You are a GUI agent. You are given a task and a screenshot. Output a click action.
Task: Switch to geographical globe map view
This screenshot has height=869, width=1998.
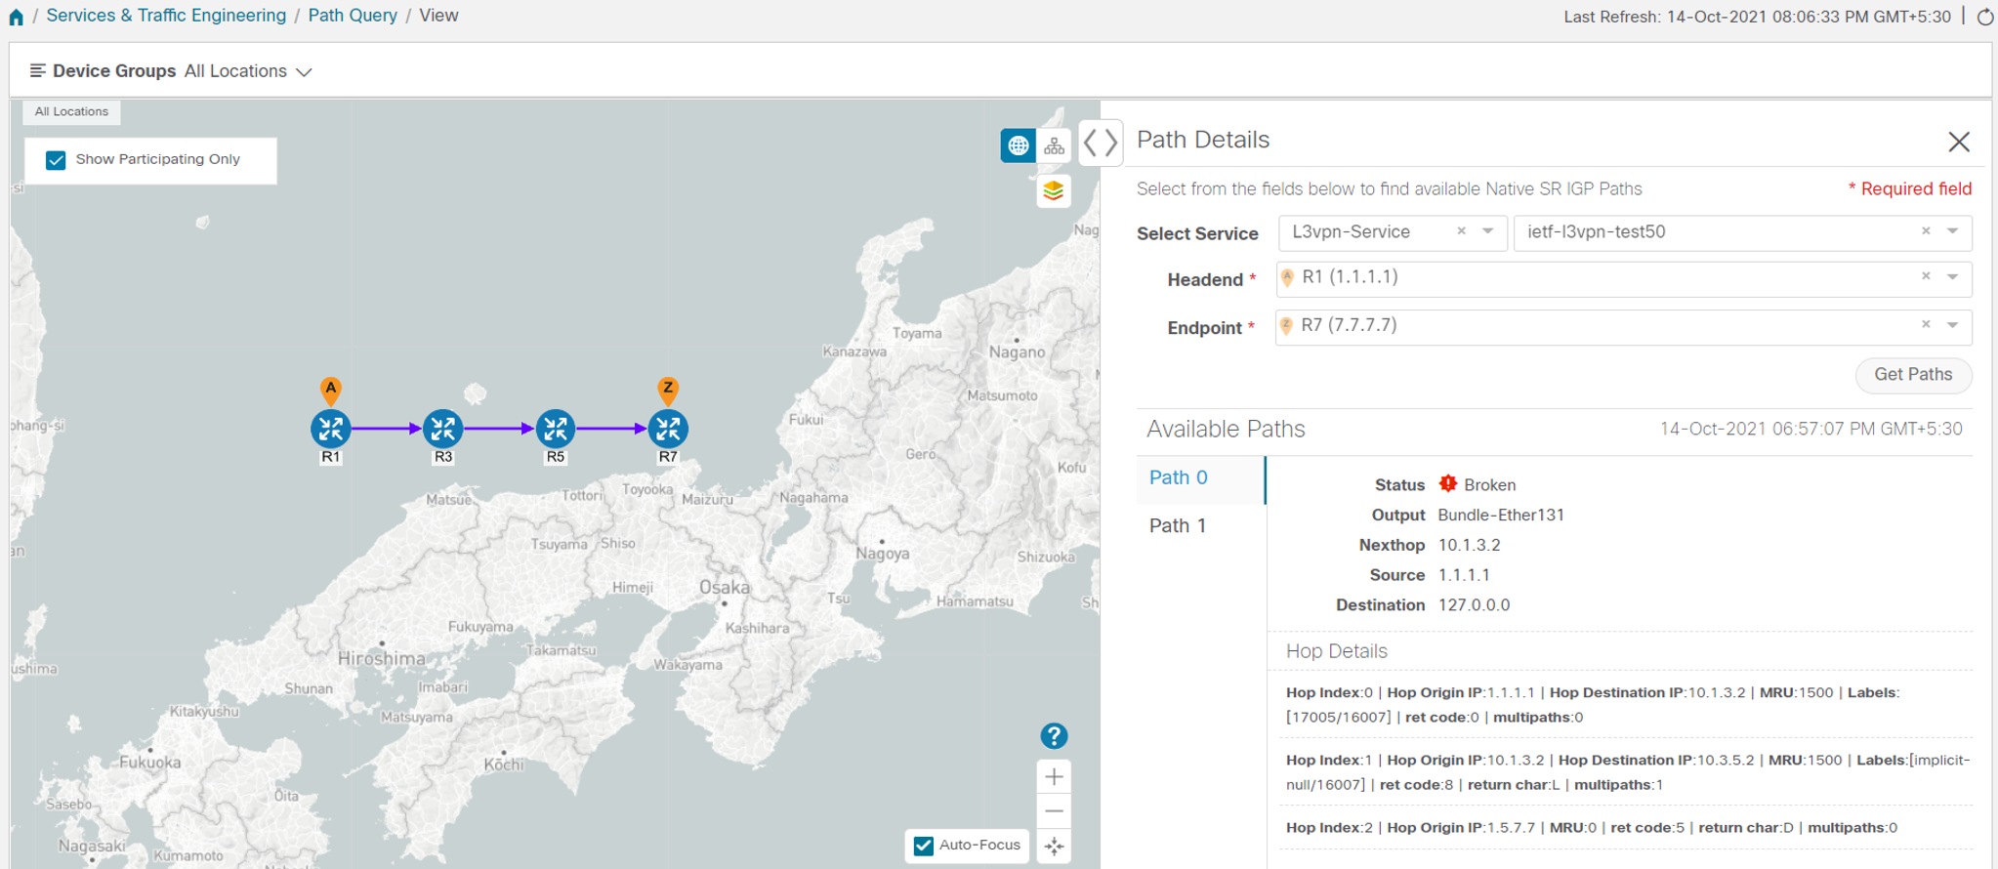[1018, 145]
